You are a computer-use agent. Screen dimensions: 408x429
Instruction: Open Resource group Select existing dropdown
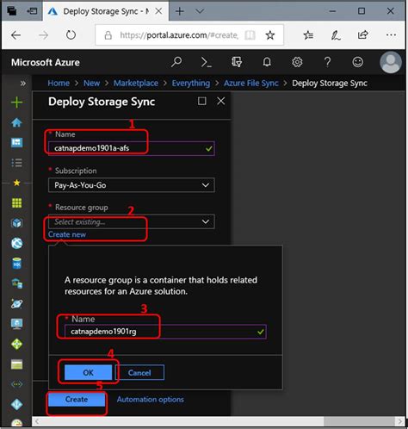click(132, 221)
